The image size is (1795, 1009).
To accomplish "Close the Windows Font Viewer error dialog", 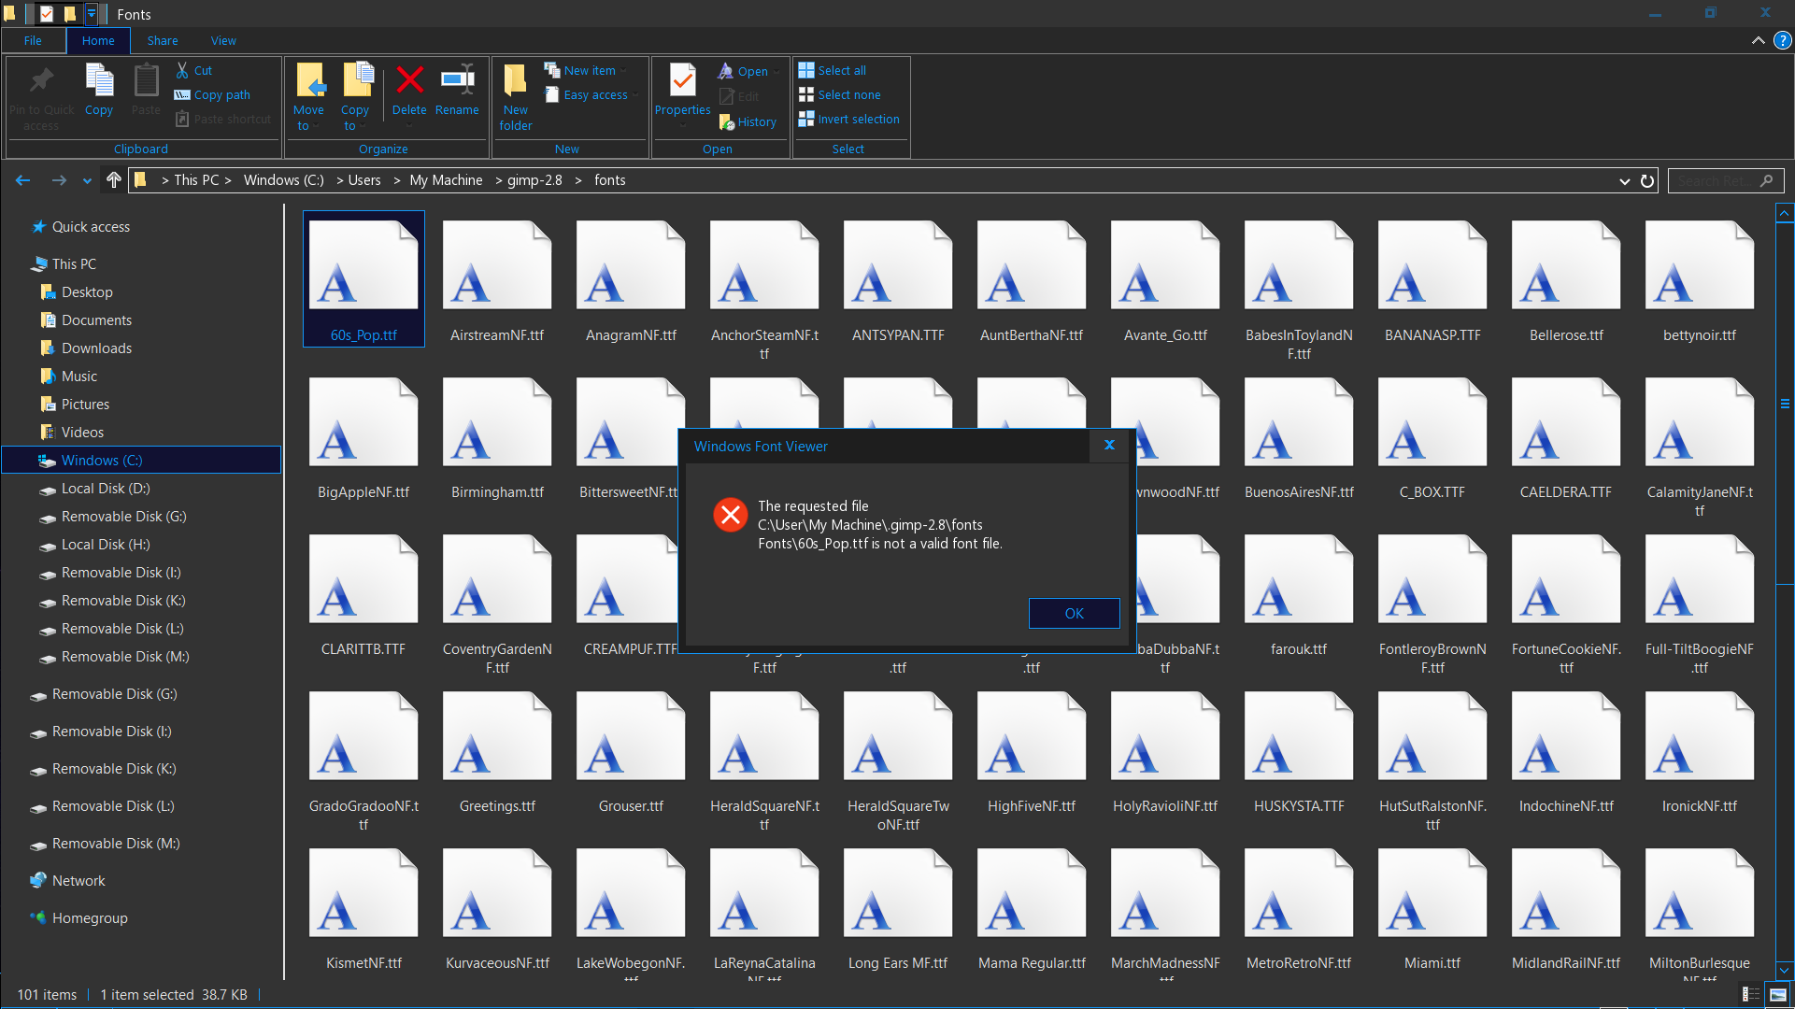I will 1109,446.
